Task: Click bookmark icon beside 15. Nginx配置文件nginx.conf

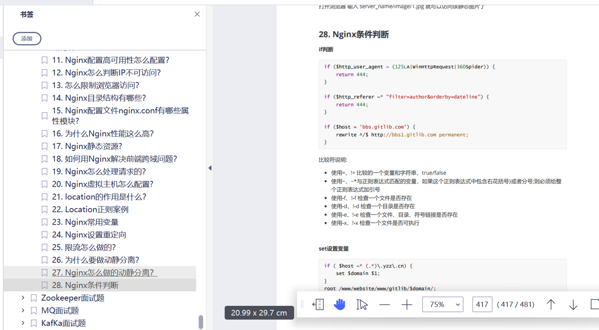Action: pos(45,116)
